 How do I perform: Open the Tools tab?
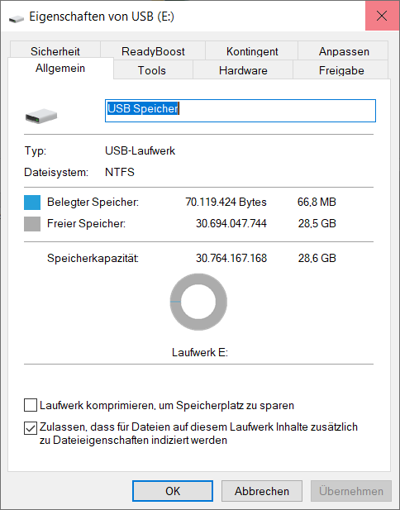pyautogui.click(x=151, y=70)
